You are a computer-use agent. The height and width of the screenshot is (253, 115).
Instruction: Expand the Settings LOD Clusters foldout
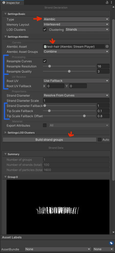6,133
